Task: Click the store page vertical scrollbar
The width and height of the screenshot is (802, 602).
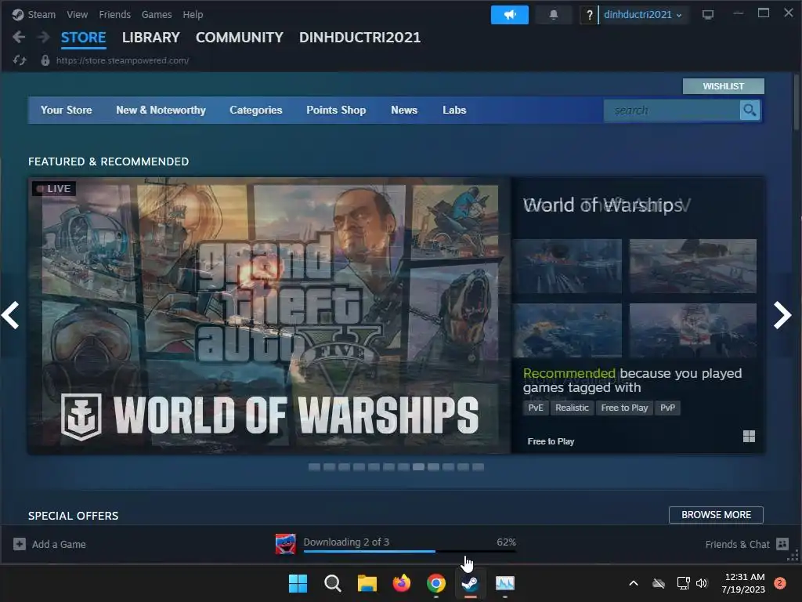Action: [x=796, y=103]
